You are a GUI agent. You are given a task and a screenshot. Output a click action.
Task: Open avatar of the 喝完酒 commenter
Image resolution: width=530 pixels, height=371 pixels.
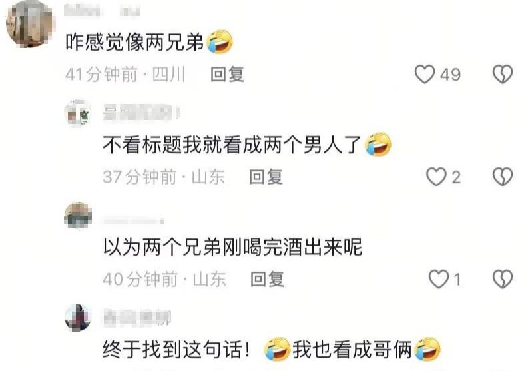point(78,216)
